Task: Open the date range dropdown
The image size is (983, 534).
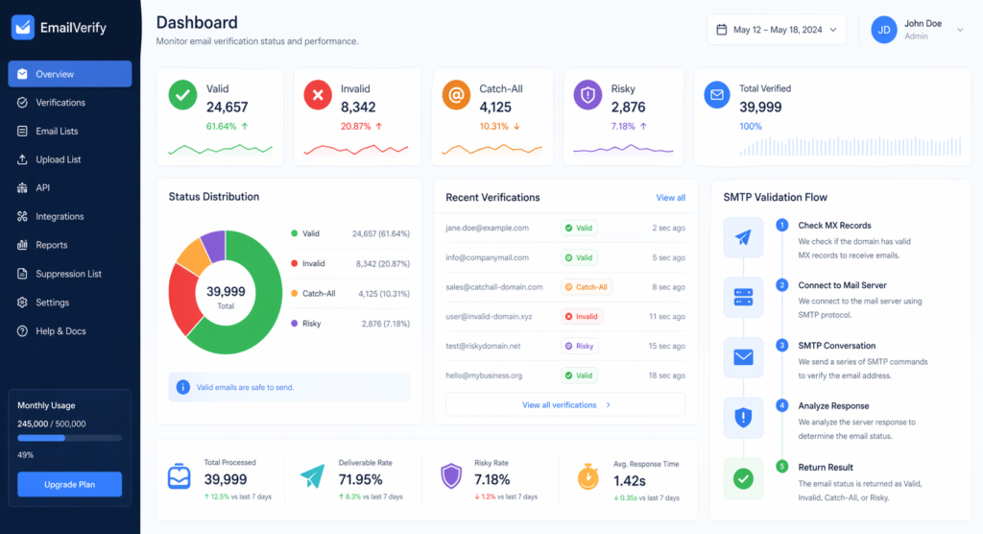Action: (777, 30)
